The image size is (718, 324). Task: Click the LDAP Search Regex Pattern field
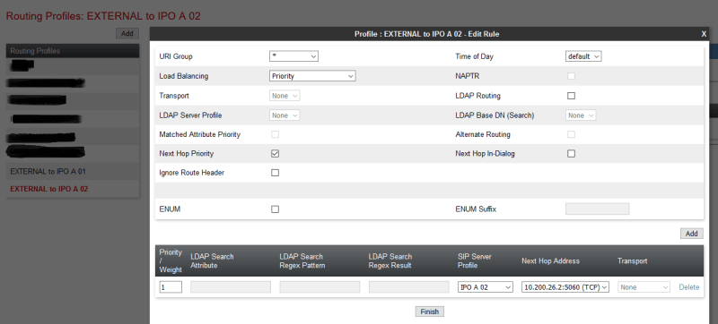point(320,287)
